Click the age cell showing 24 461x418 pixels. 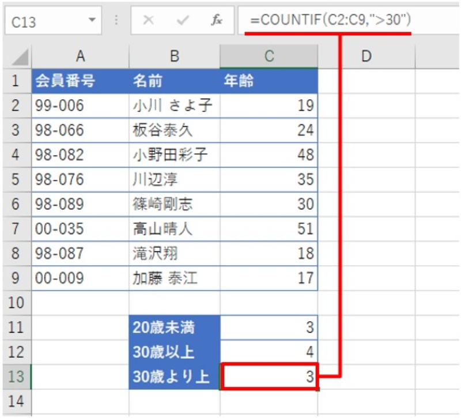click(269, 130)
